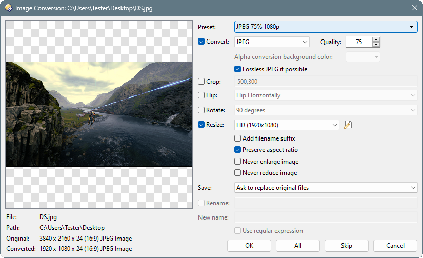The height and width of the screenshot is (258, 423).
Task: Enable the Flip checkbox
Action: [x=202, y=95]
